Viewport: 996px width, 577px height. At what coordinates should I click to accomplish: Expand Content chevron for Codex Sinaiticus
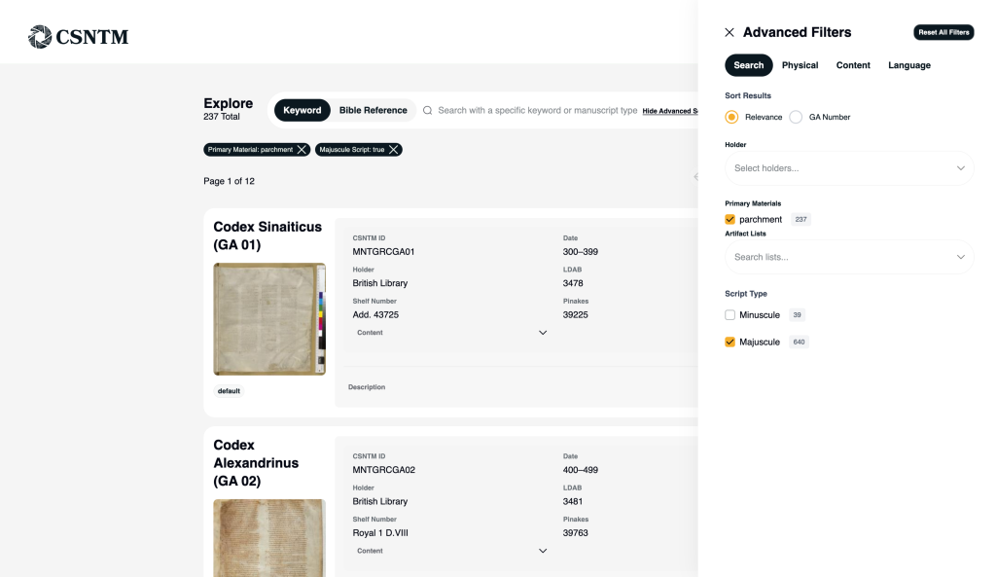point(543,333)
